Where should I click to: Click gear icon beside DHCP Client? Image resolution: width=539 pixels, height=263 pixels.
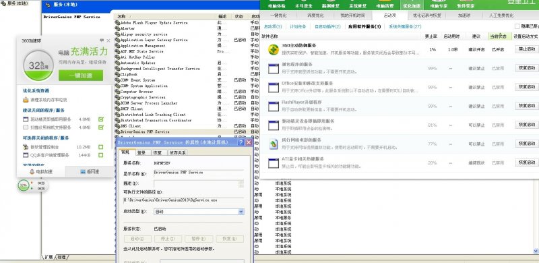click(x=117, y=109)
